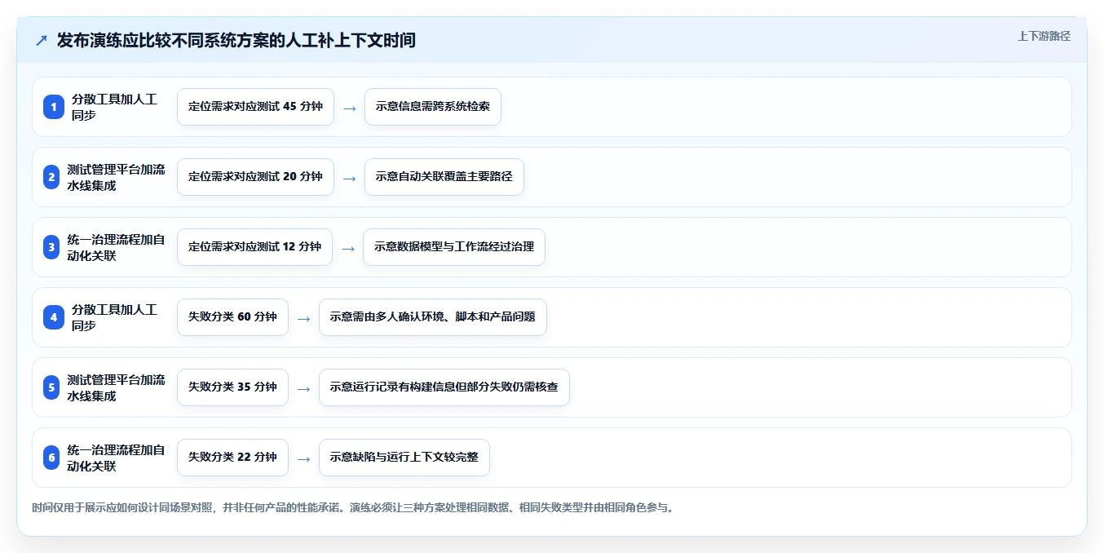Image resolution: width=1104 pixels, height=553 pixels.
Task: Click 测试管理平台加流水线集成 label in row 2
Action: point(117,177)
